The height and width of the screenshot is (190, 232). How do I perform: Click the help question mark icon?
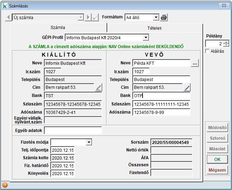pos(5,185)
